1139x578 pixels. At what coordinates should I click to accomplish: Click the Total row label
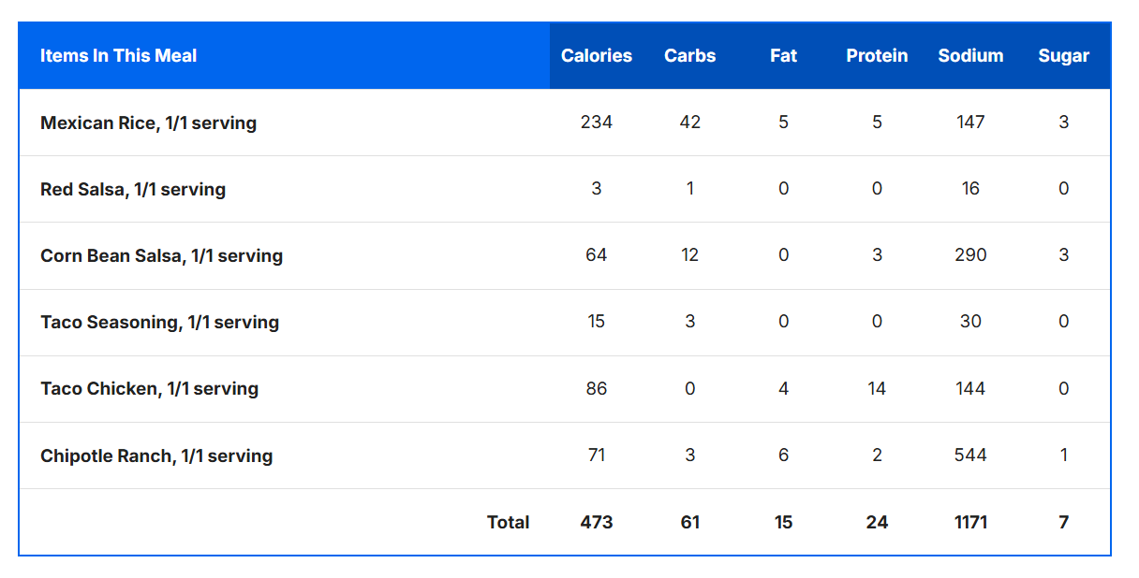508,523
